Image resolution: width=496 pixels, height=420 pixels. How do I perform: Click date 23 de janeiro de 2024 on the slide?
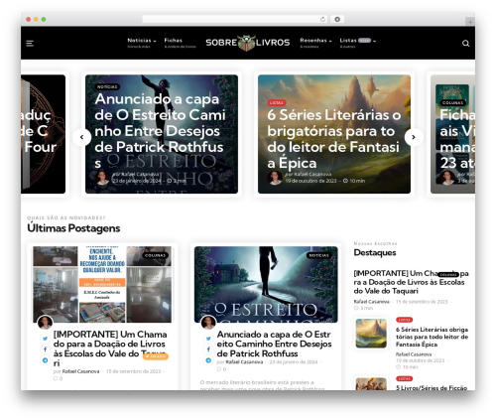(x=136, y=181)
